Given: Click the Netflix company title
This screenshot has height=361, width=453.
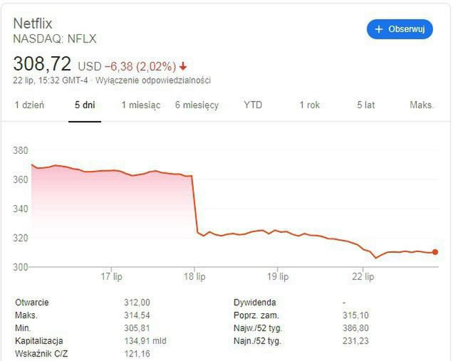Looking at the screenshot, I should (33, 23).
